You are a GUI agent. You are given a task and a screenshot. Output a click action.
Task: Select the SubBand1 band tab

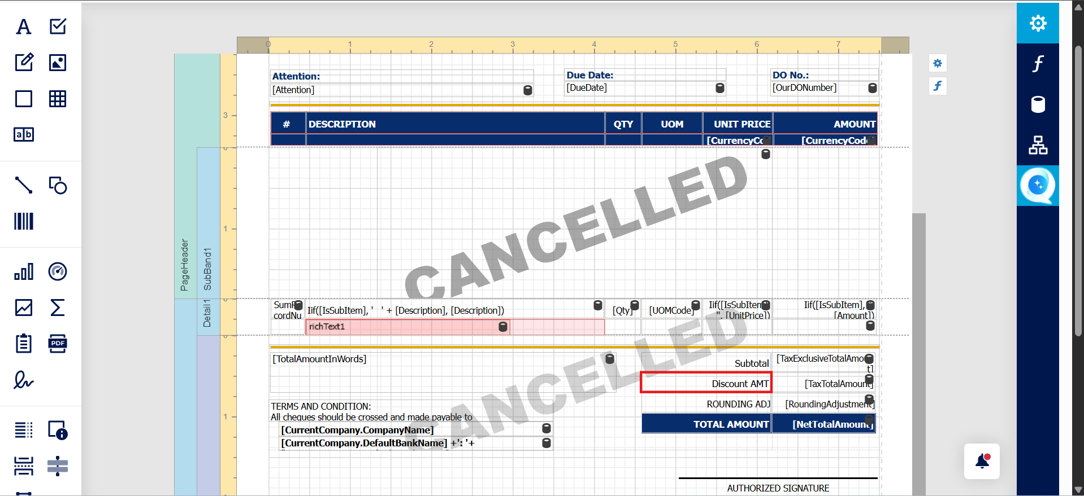tap(208, 223)
